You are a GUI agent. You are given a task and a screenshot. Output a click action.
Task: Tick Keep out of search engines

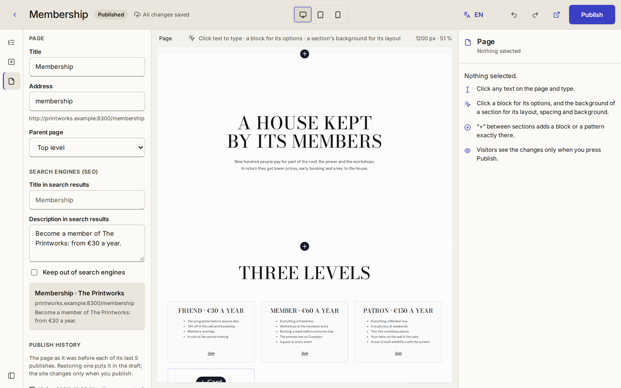[x=34, y=272]
